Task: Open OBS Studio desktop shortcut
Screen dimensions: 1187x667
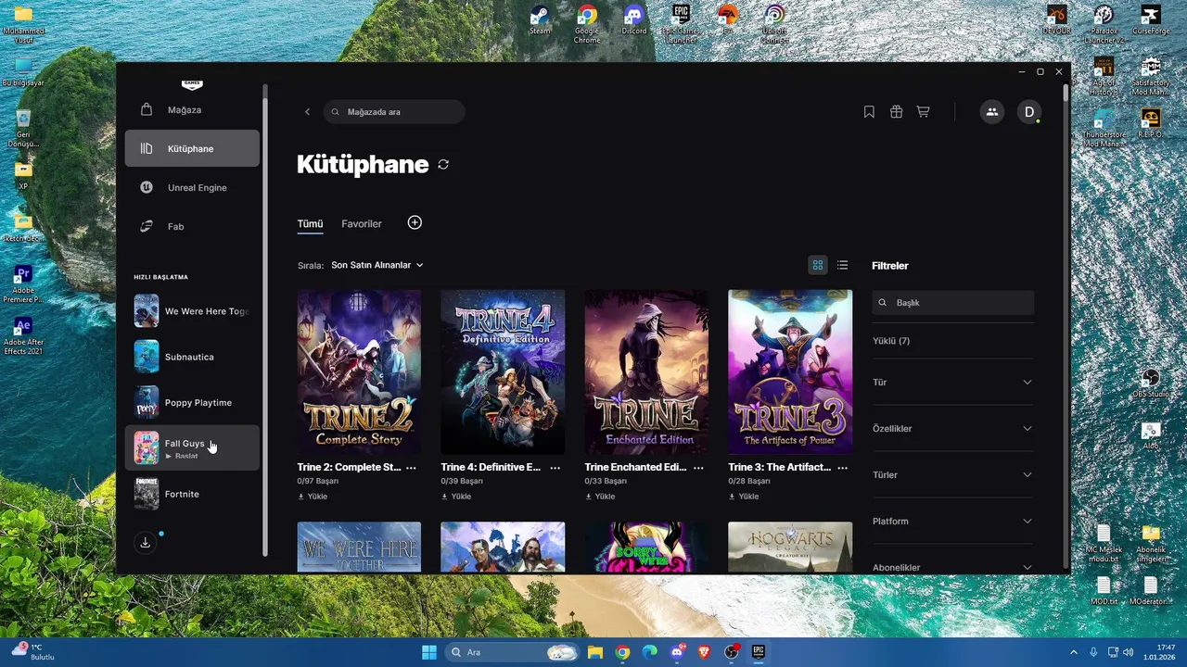Action: 1151,384
